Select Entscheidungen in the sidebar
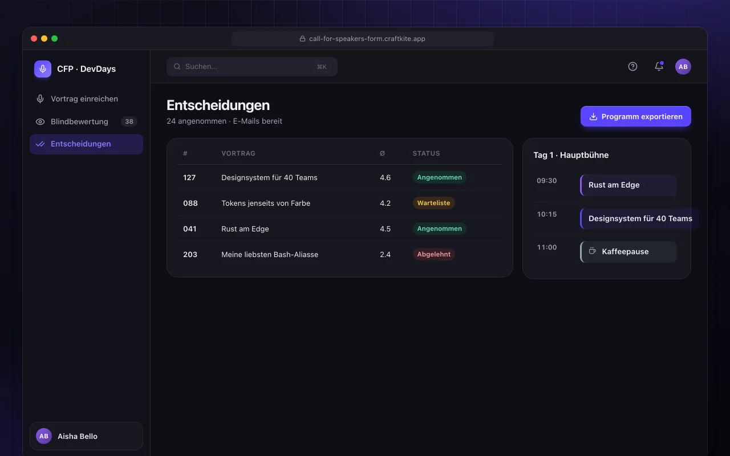 [x=86, y=144]
